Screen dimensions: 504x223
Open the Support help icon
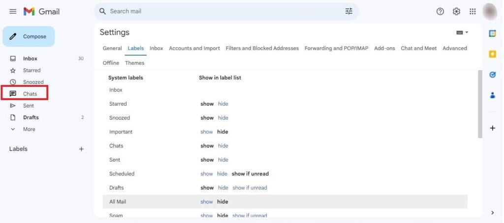coord(440,11)
